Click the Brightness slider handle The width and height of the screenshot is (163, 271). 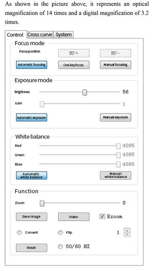pyautogui.click(x=84, y=92)
